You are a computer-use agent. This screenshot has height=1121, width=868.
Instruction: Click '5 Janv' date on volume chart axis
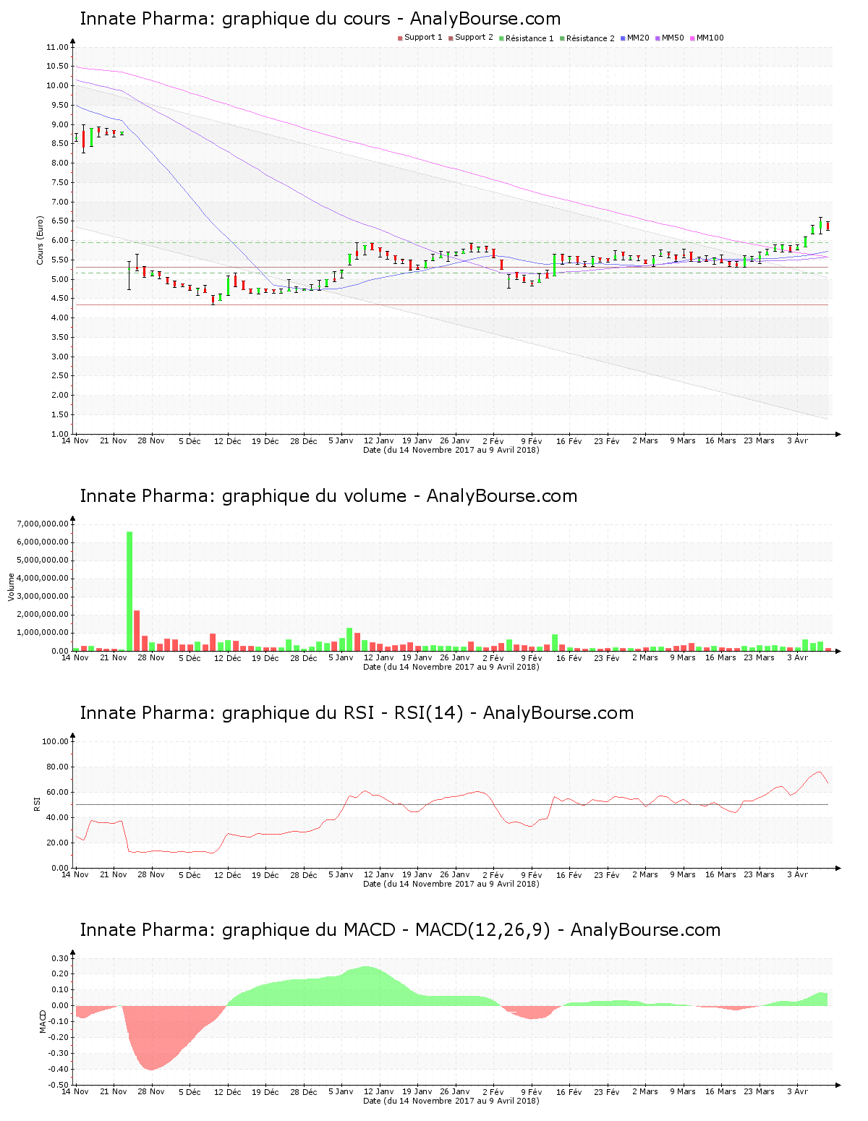click(341, 657)
